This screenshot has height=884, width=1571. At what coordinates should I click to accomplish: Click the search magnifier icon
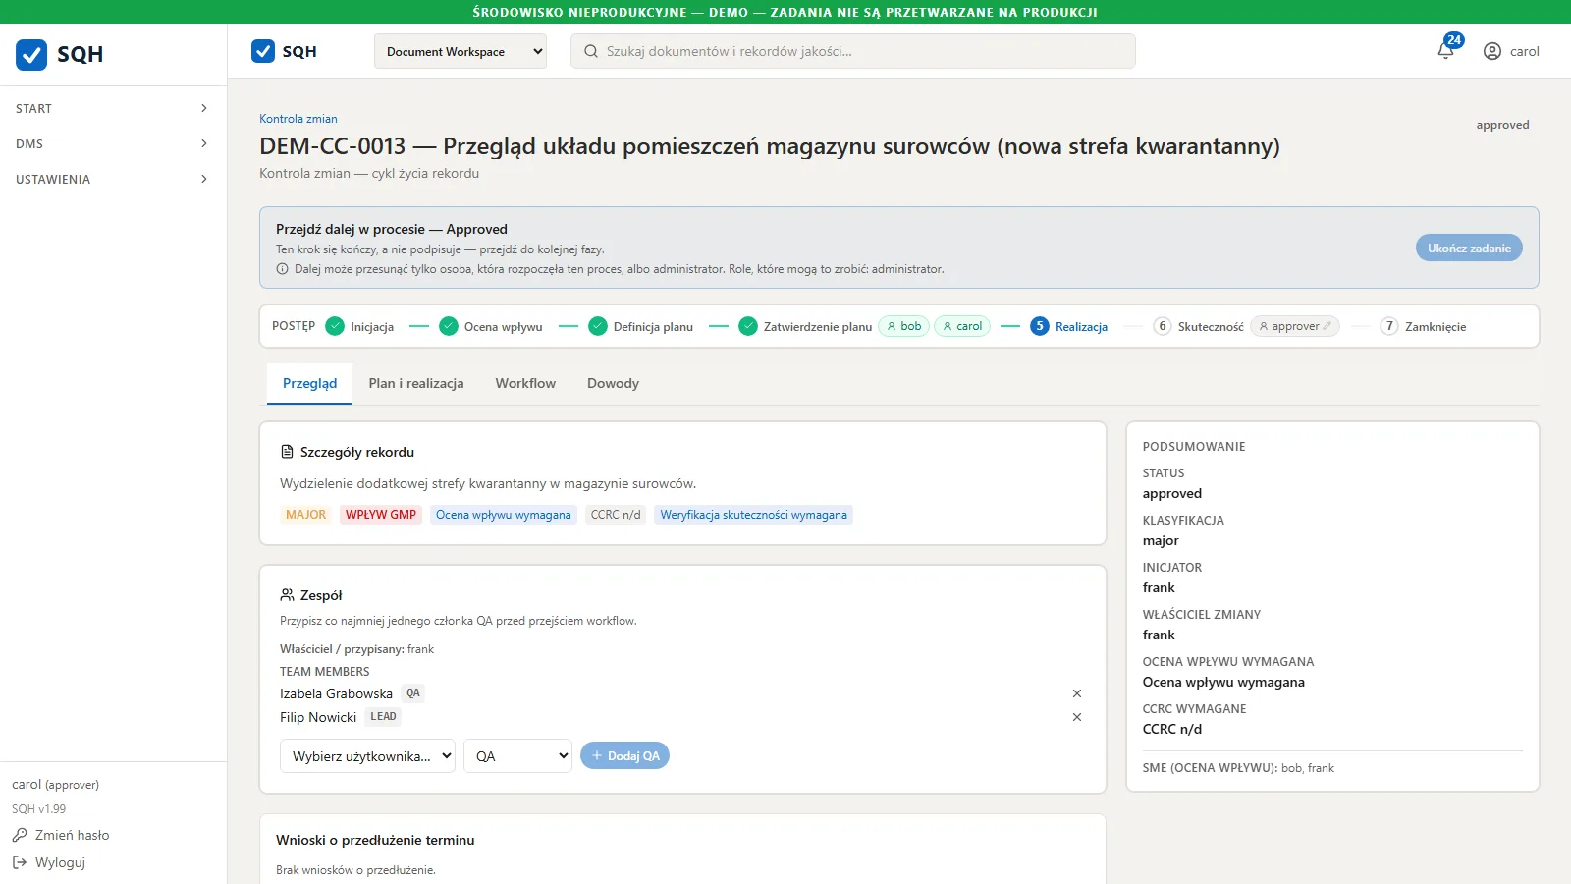point(591,51)
